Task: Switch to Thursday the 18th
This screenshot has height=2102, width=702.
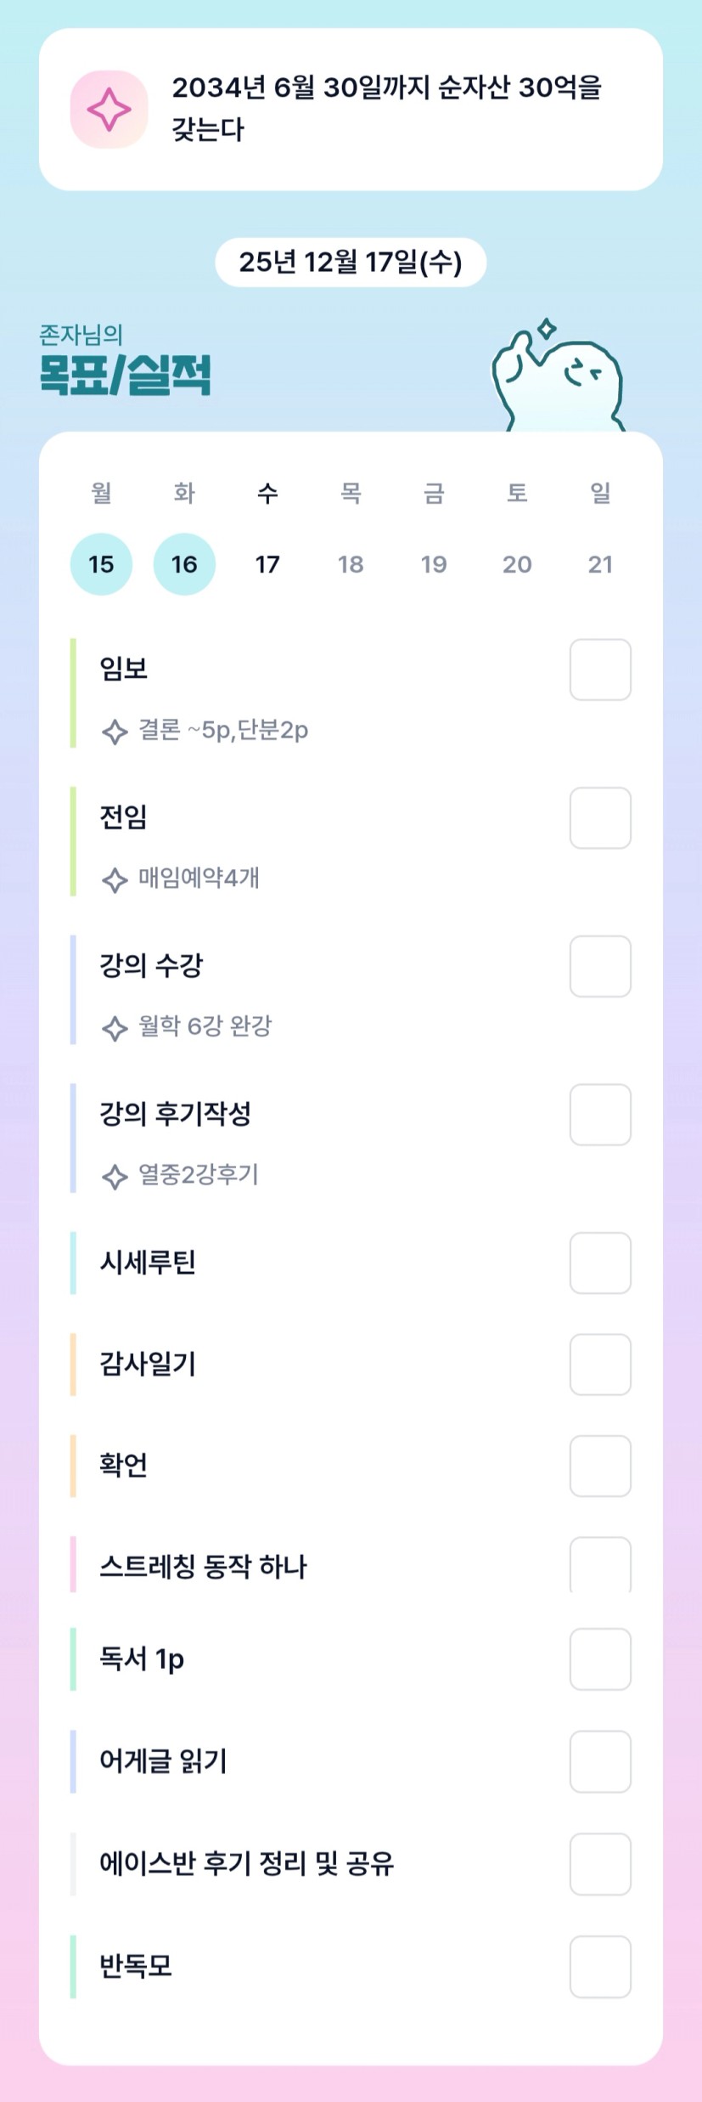Action: (351, 564)
